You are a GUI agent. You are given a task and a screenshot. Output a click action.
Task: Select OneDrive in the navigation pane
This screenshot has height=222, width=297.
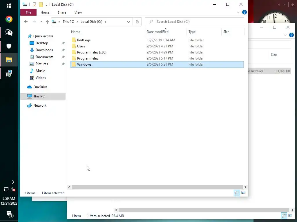pos(40,87)
